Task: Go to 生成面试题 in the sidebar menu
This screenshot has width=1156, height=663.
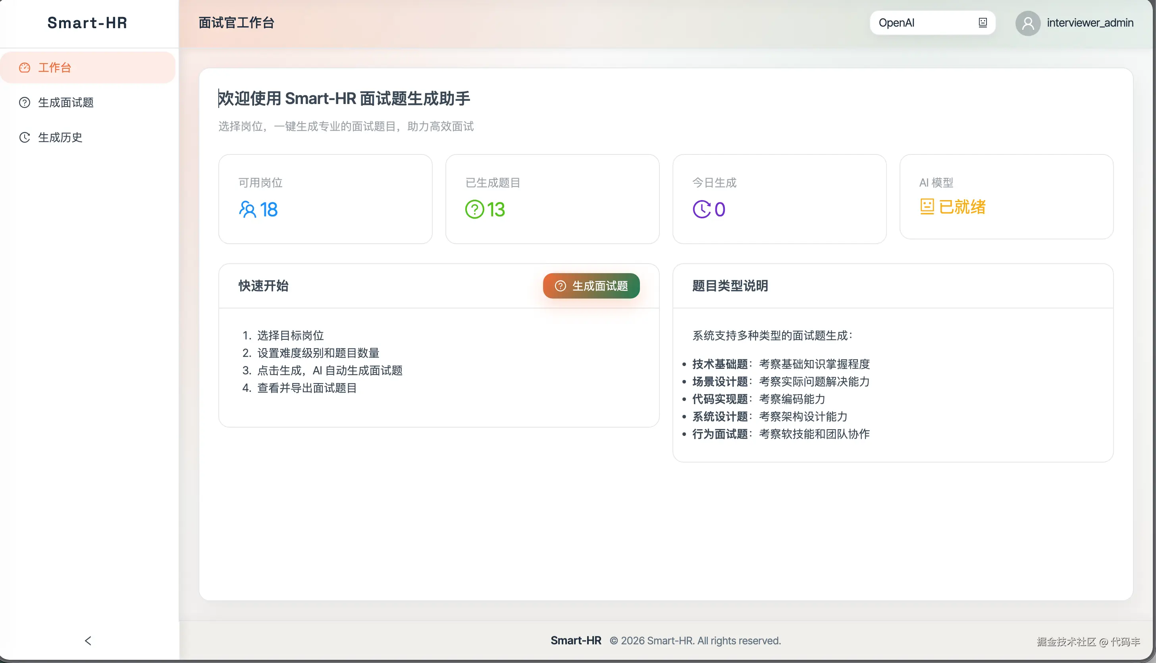Action: pos(66,102)
